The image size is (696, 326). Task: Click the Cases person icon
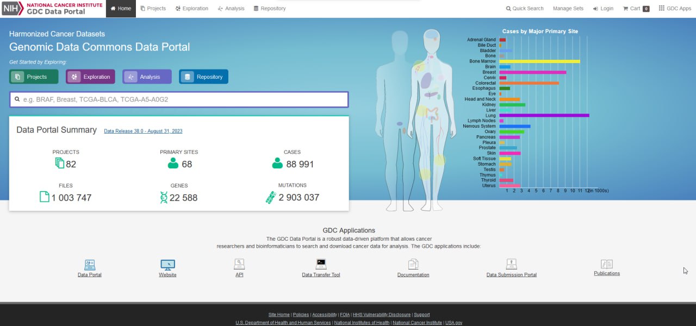[277, 164]
